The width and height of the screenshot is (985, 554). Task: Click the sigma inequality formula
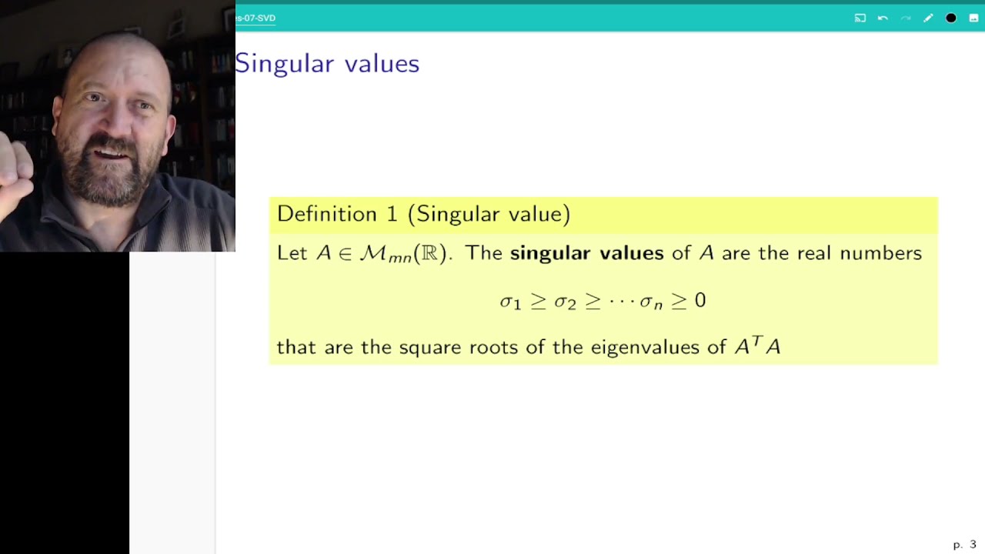pos(603,300)
